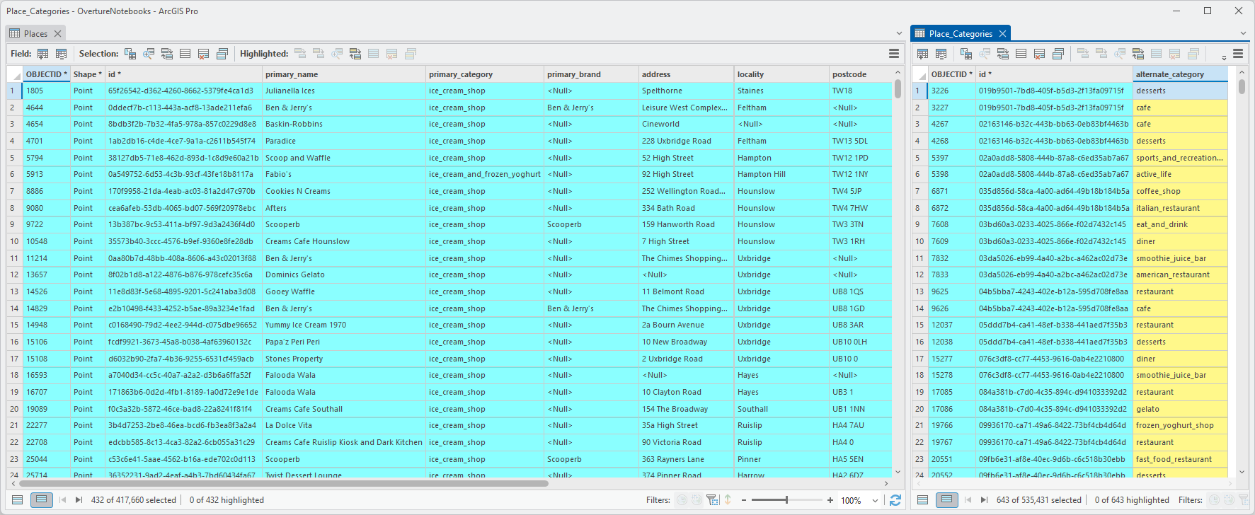1255x515 pixels.
Task: Switch the selection in the Places table
Action: tap(167, 54)
